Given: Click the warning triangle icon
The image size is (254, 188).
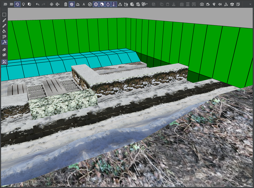Looking at the screenshot, I should click(x=120, y=4).
